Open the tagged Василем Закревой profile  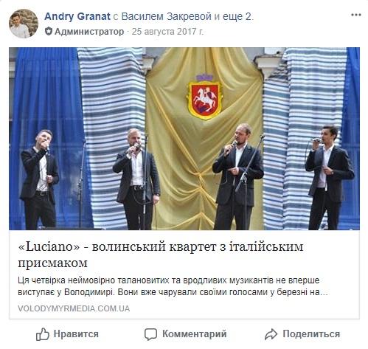[x=167, y=17]
